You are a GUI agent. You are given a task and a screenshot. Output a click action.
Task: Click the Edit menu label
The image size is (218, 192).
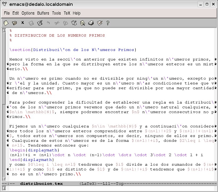click(x=15, y=13)
